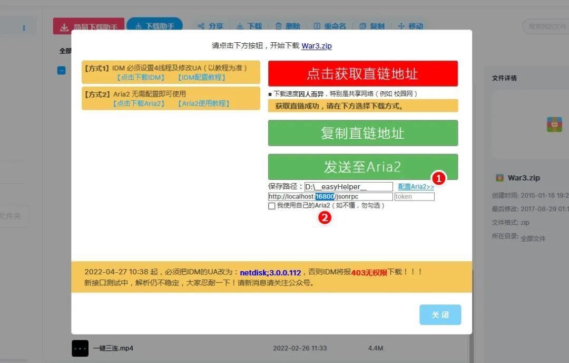The width and height of the screenshot is (569, 363).
Task: Click the small War3.zip icon in file details
Action: click(x=499, y=178)
